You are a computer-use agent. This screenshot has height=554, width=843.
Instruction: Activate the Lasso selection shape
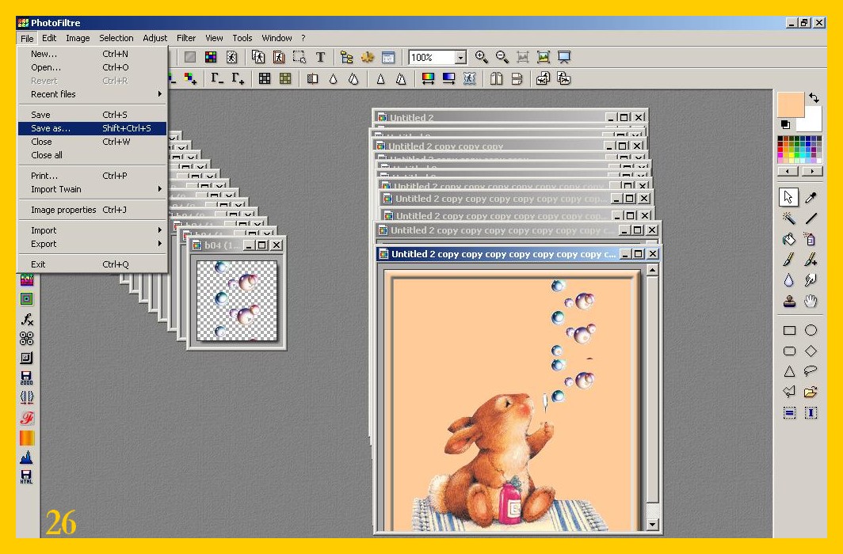(x=811, y=371)
